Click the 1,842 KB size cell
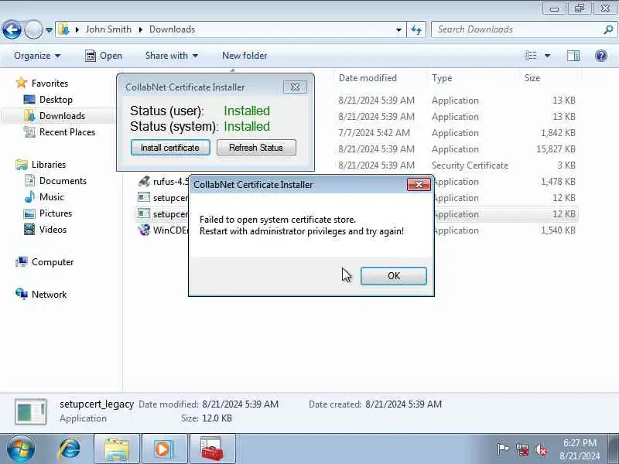Screen dimensions: 619x464 (558, 133)
